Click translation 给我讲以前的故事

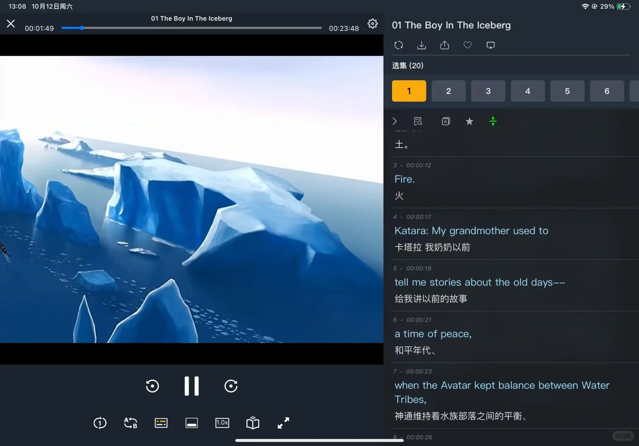[x=431, y=299]
